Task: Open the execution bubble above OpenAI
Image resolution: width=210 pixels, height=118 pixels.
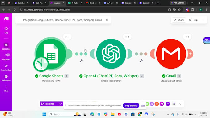Action: tap(127, 36)
